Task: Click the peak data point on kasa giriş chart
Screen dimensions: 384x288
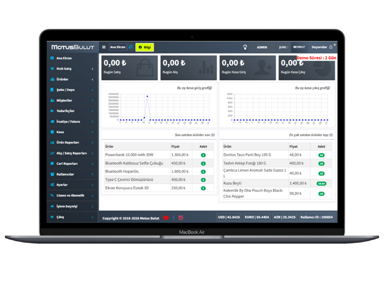Action: tap(147, 96)
